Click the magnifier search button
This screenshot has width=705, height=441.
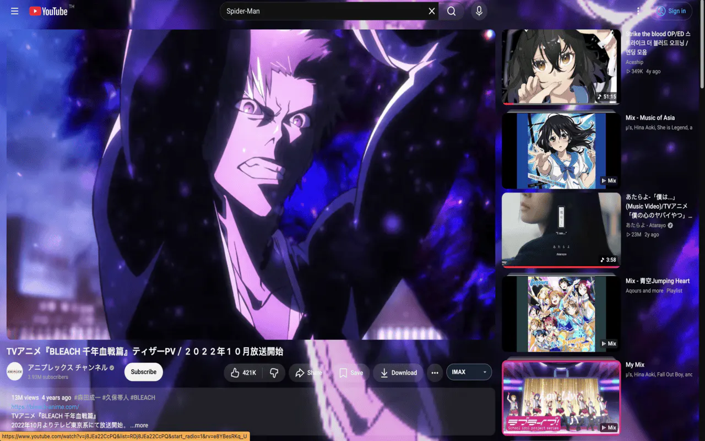coord(452,11)
